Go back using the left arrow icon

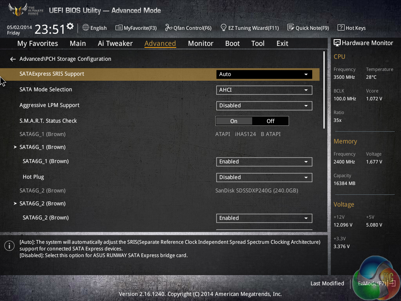(13, 59)
